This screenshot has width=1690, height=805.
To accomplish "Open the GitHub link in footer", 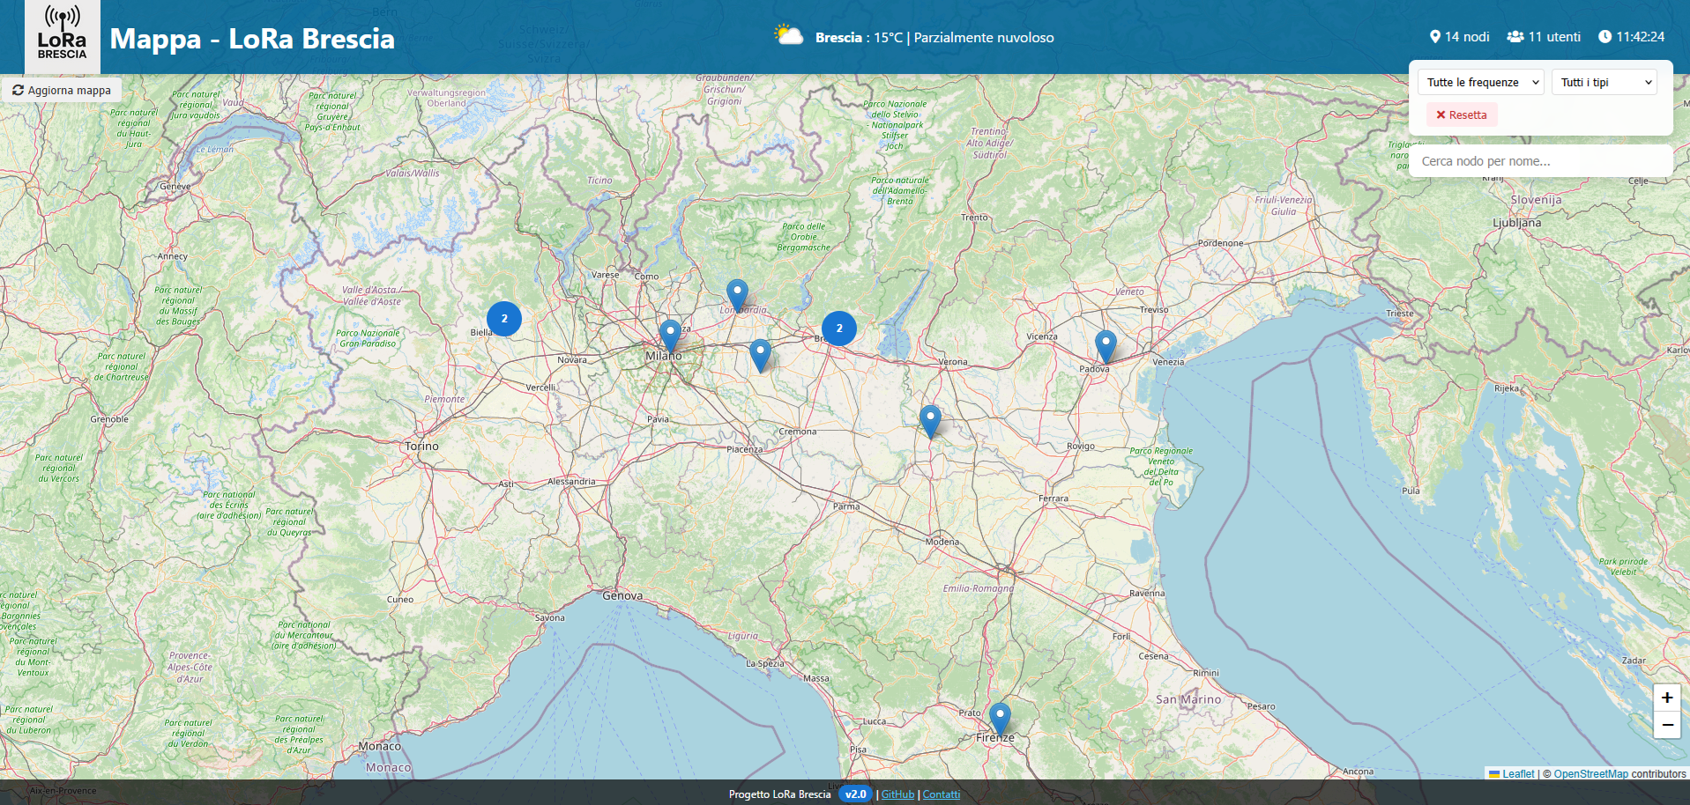I will pos(897,794).
